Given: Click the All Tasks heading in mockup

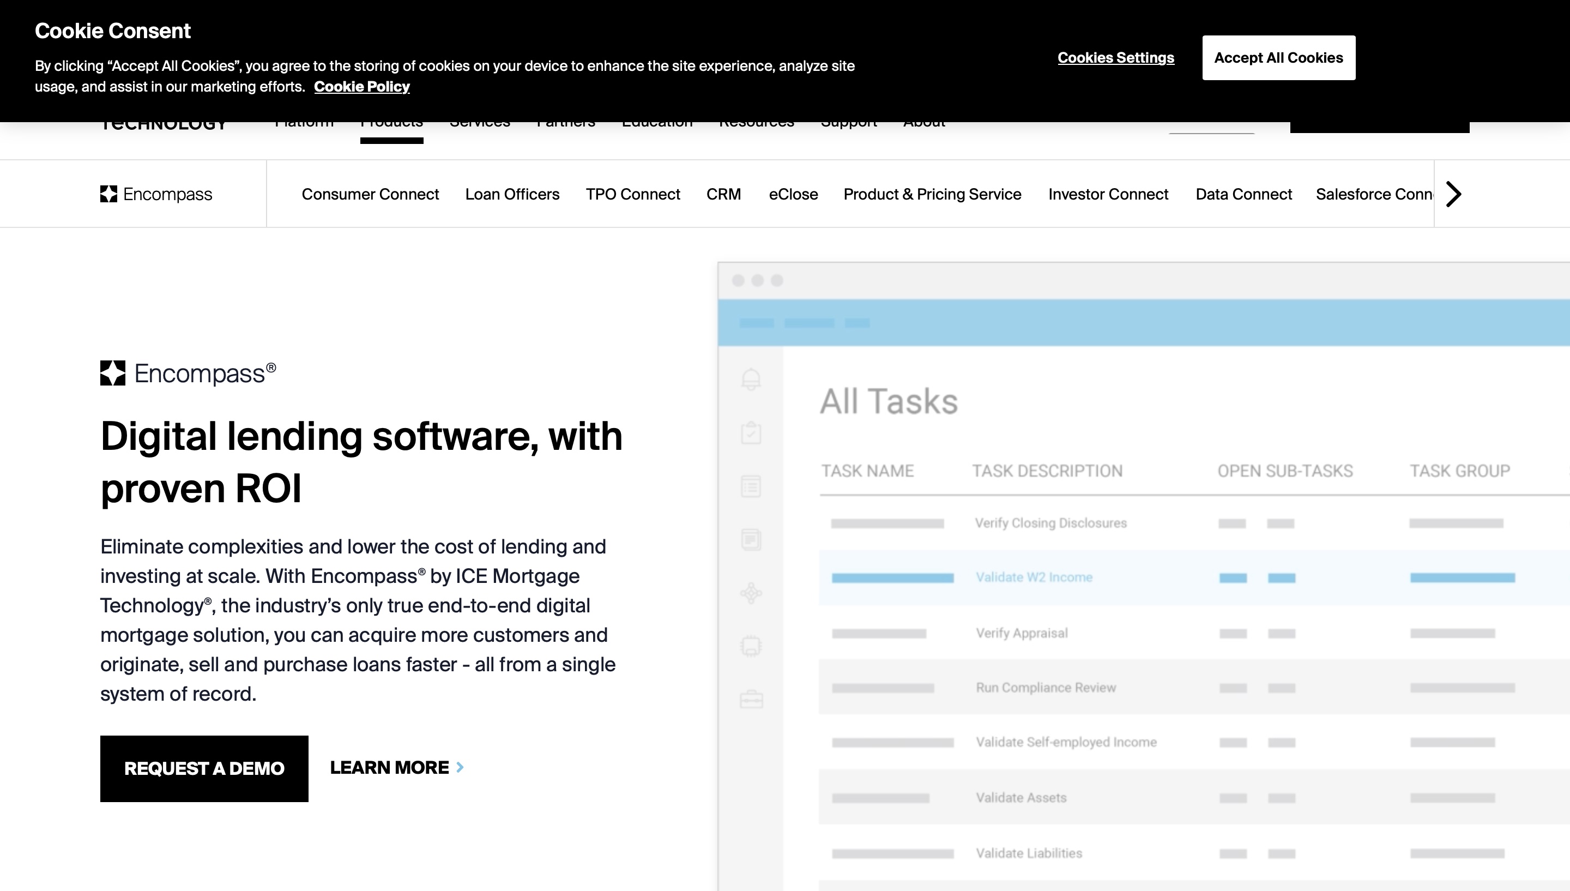Looking at the screenshot, I should (888, 401).
